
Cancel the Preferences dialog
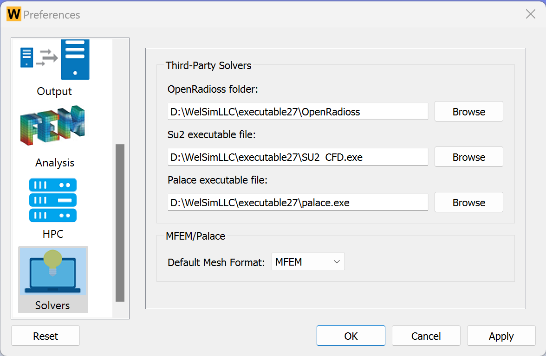point(426,336)
